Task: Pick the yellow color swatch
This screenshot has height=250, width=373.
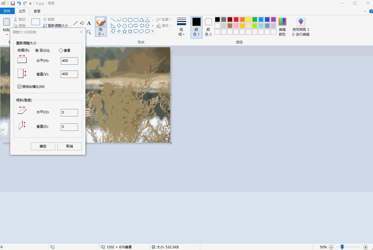Action: [x=249, y=19]
